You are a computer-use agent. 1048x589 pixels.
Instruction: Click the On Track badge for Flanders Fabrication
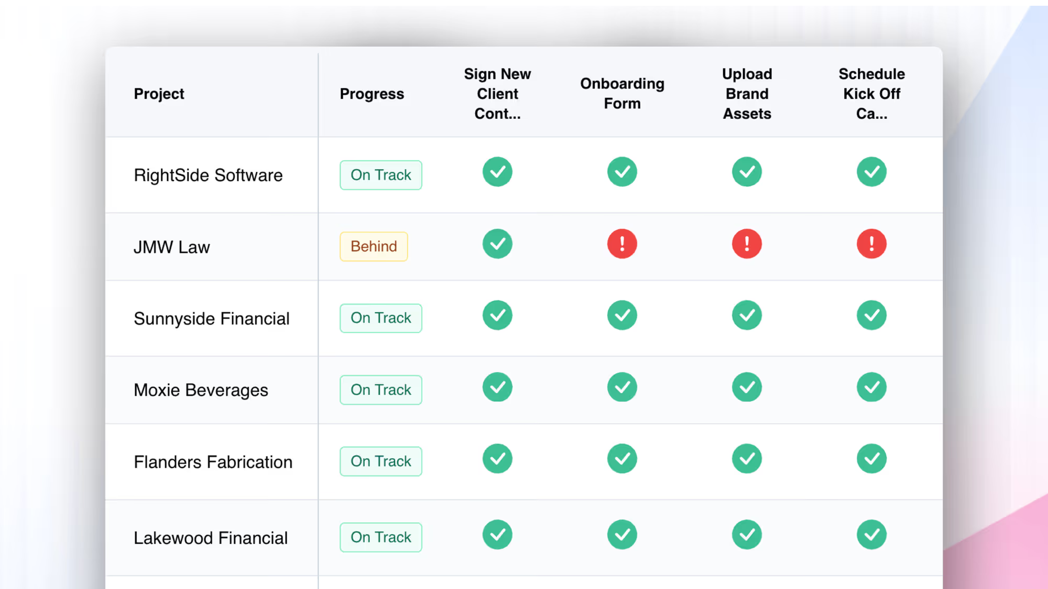381,461
